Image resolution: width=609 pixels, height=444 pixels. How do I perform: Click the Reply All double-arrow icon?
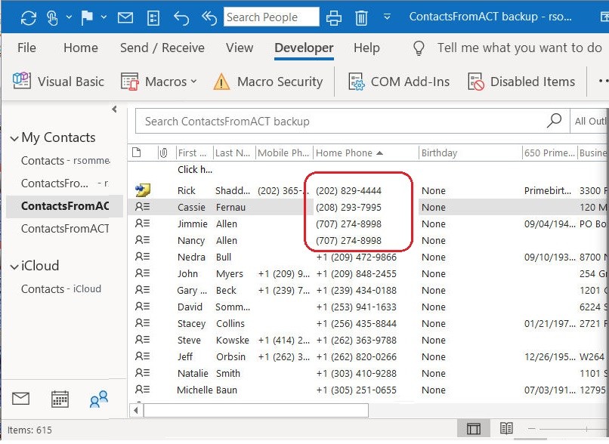(x=209, y=18)
